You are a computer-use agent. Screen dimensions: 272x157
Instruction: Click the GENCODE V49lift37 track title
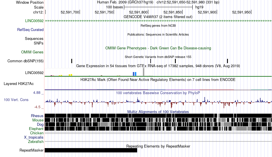[158, 17]
